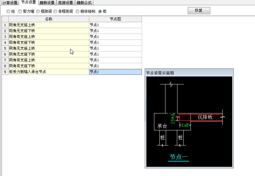Click row number 1 header
The width and height of the screenshot is (255, 176).
(x=5, y=25)
